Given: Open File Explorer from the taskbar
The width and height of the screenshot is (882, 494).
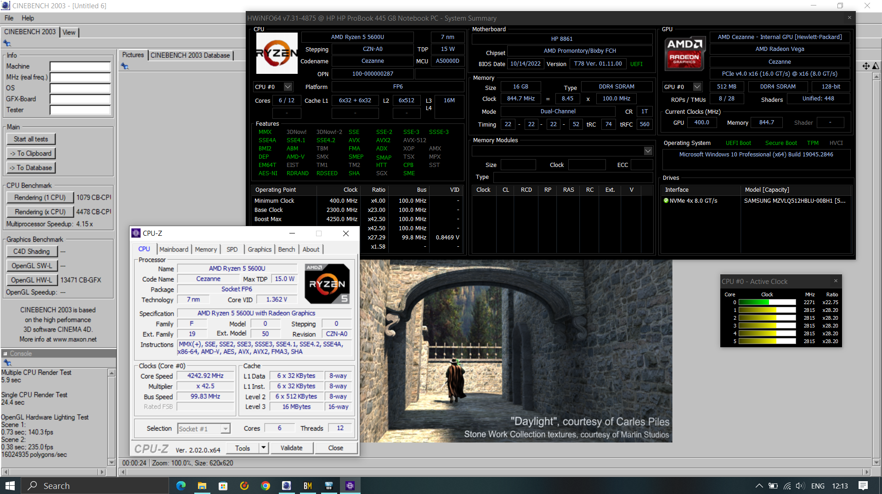Looking at the screenshot, I should click(x=202, y=486).
